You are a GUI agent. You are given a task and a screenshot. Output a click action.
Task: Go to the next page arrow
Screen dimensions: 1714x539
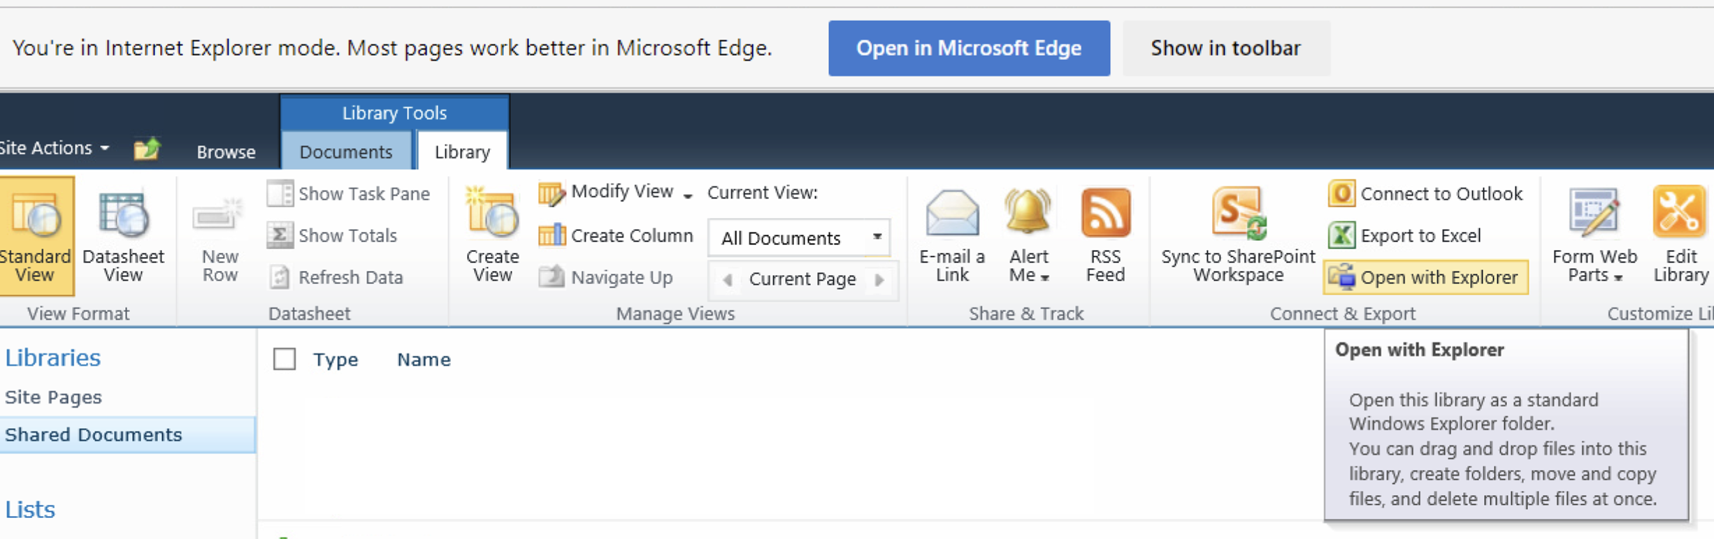(879, 280)
